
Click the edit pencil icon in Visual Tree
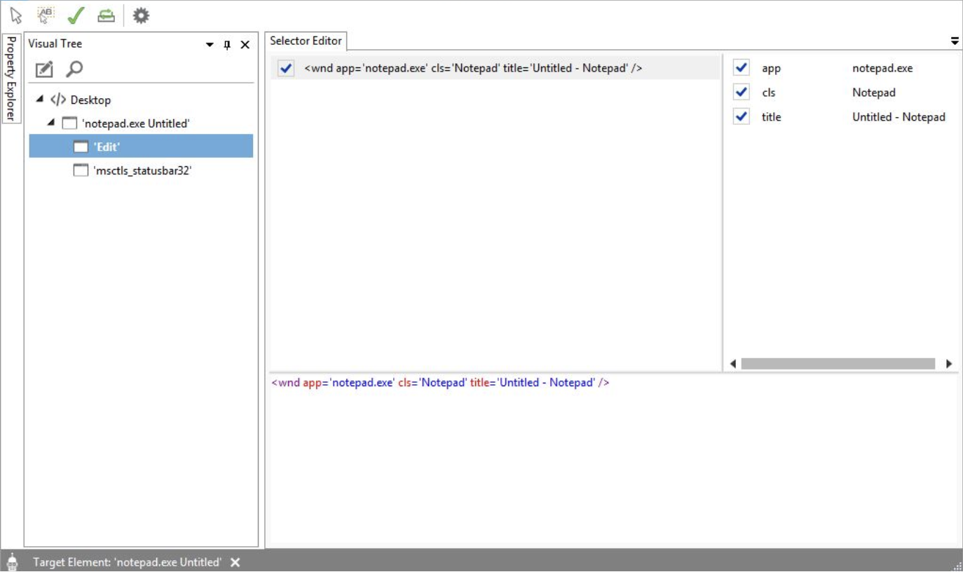[x=44, y=69]
